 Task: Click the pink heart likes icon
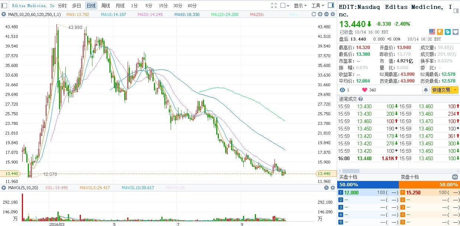pos(365,90)
